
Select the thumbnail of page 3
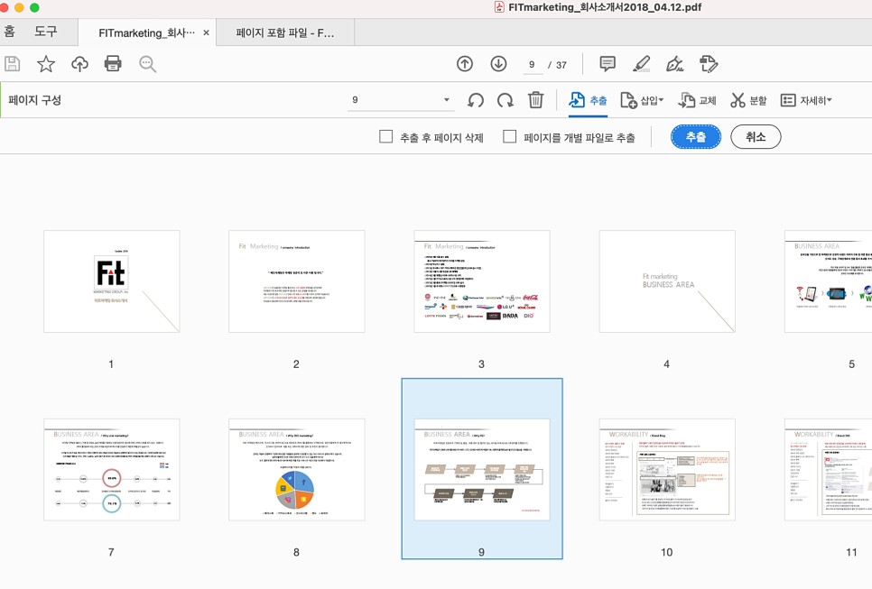tap(481, 281)
